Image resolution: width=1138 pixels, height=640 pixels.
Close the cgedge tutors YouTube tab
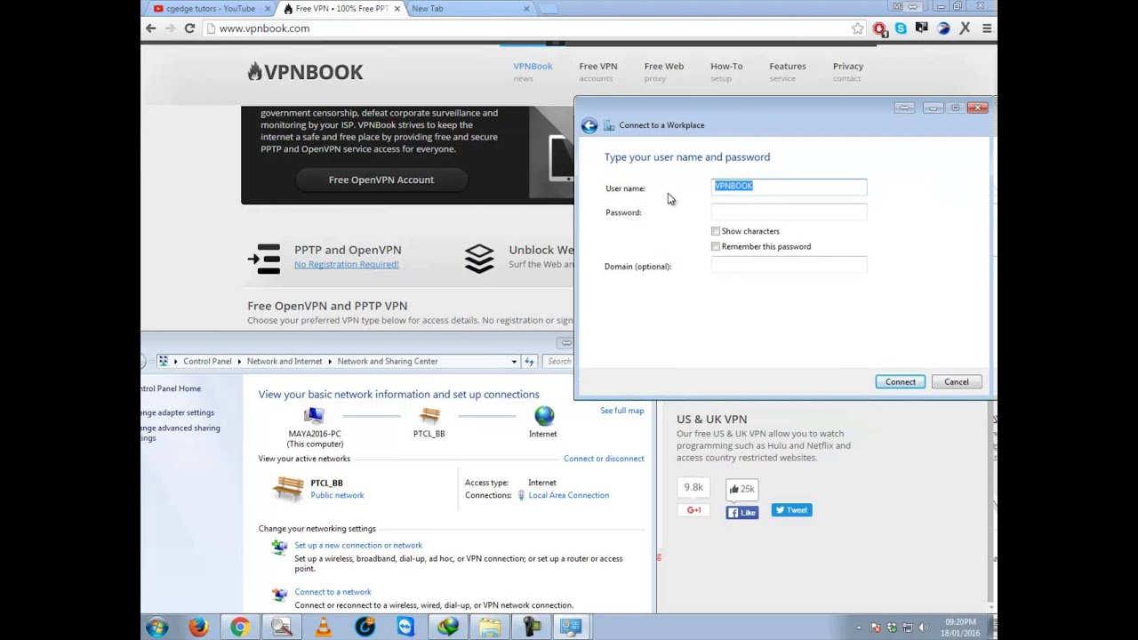pyautogui.click(x=268, y=9)
